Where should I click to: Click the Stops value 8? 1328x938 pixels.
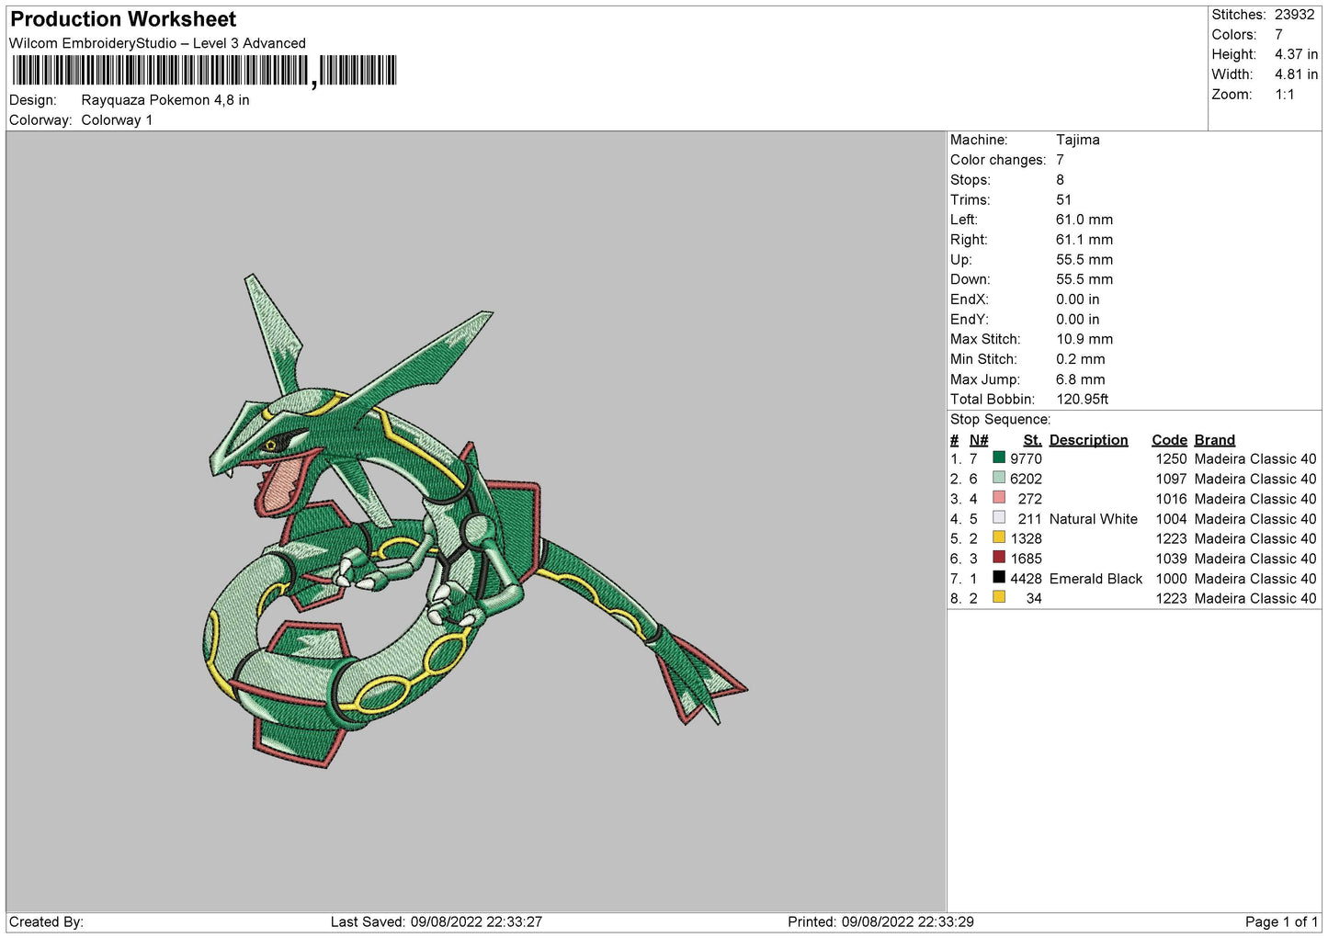click(x=1060, y=180)
